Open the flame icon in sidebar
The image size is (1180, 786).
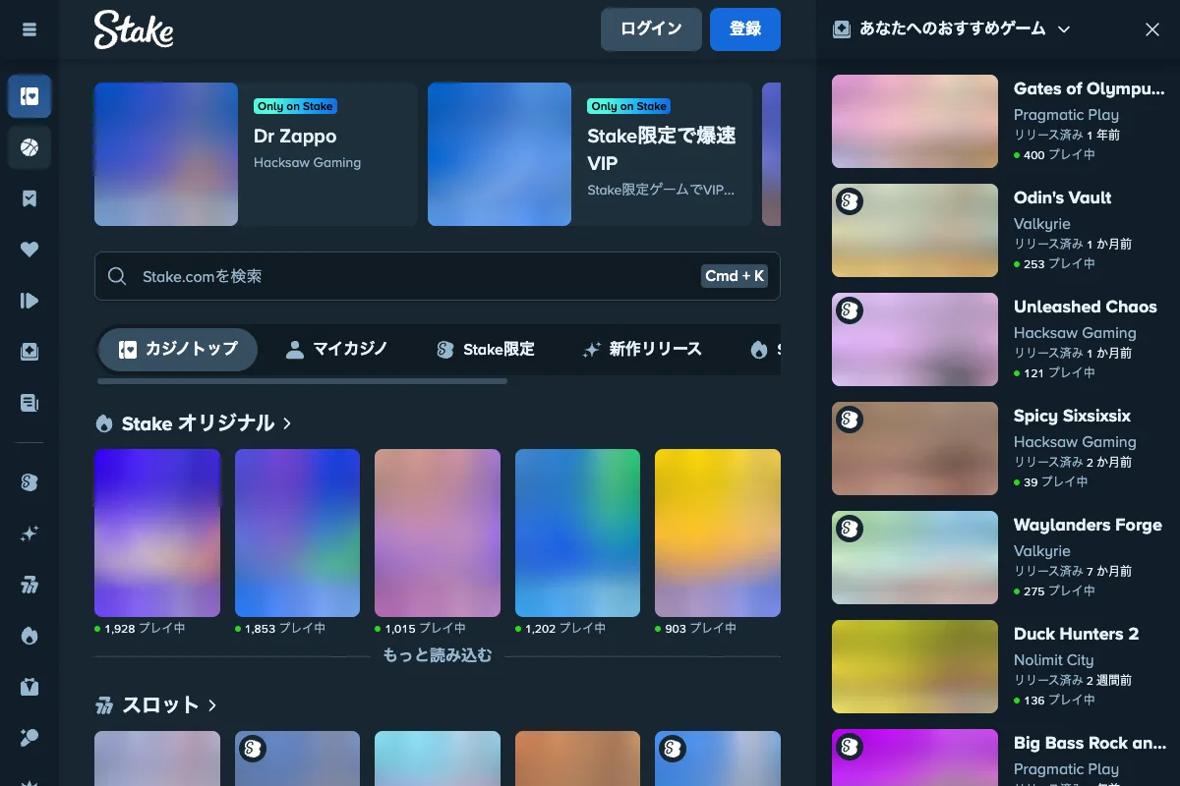(29, 636)
